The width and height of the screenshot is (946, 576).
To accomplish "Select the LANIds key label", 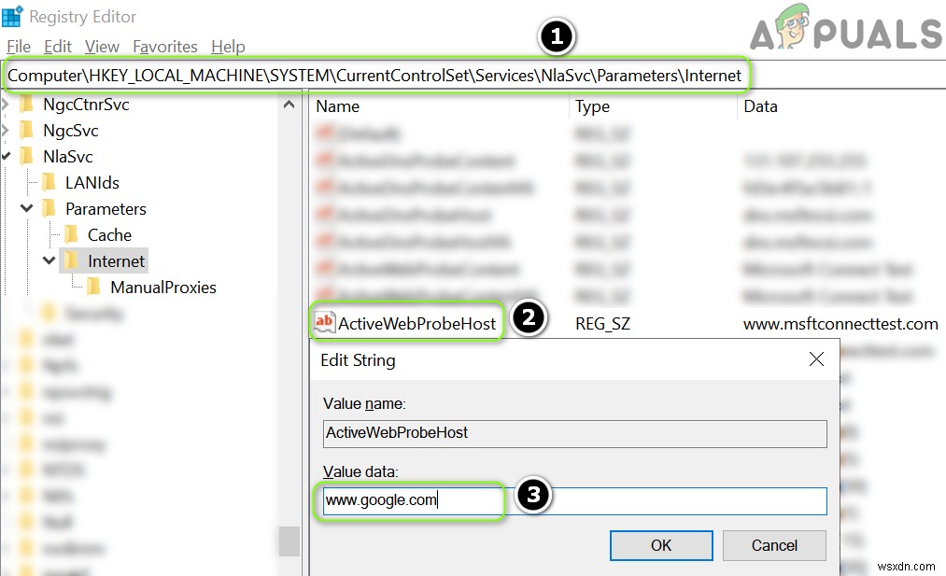I will coord(92,182).
